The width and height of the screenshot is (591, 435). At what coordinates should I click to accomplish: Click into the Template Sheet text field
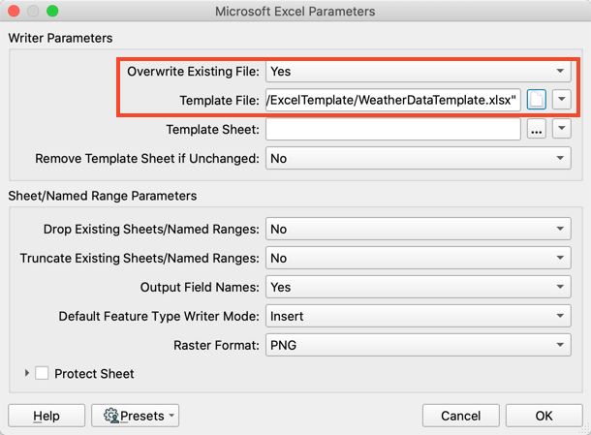(x=392, y=129)
